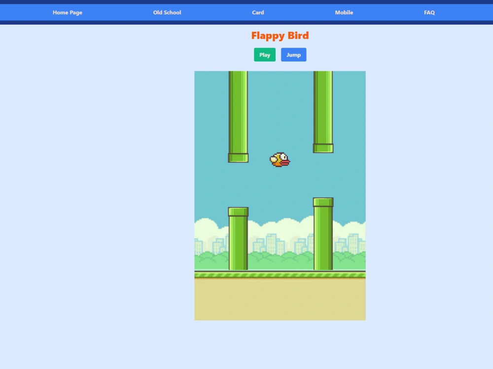Open the FAQ page
Viewport: 493px width, 369px height.
(x=429, y=13)
